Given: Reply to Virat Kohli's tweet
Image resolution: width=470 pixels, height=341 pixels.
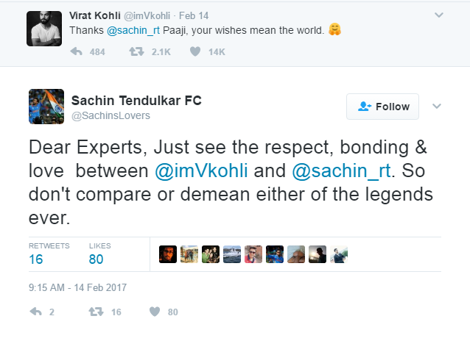Looking at the screenshot, I should point(76,52).
